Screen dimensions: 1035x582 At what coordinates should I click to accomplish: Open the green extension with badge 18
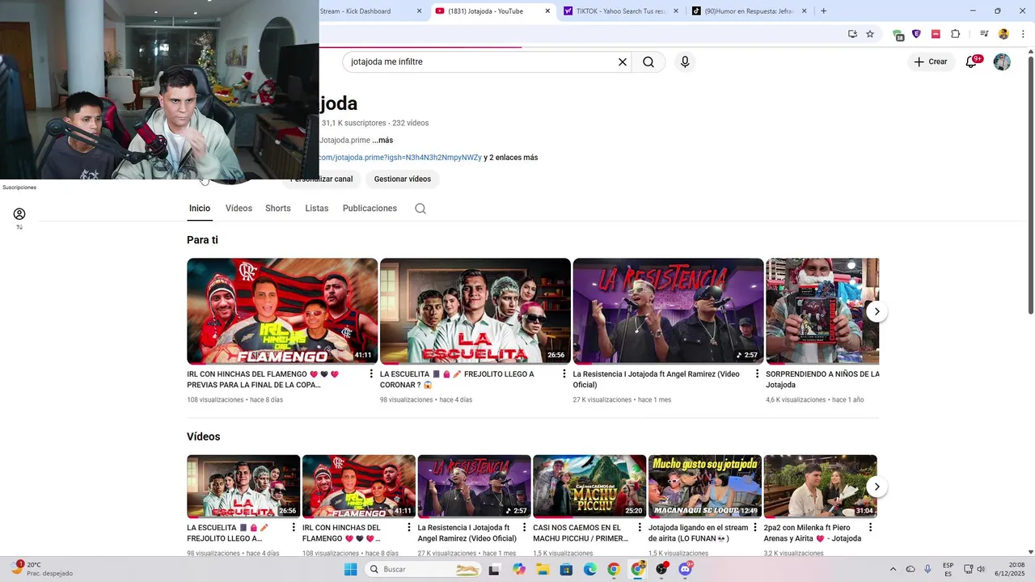(x=898, y=35)
